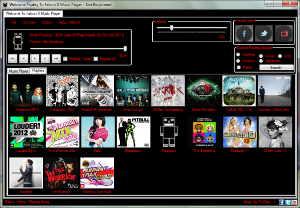Select the Remix search option
The width and height of the screenshot is (300, 208).
[238, 67]
